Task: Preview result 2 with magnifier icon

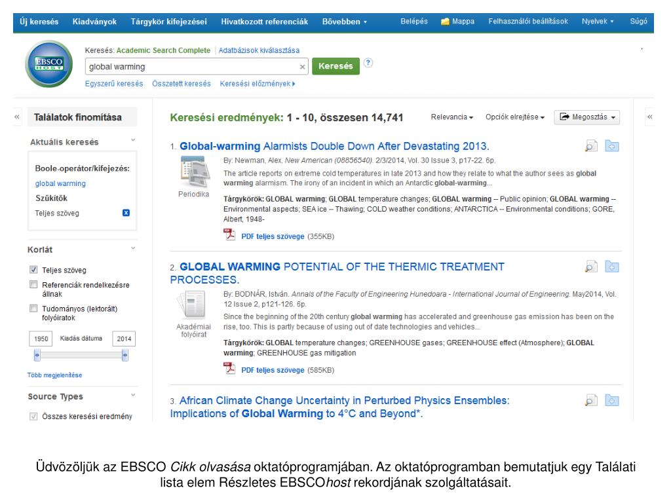Action: click(591, 267)
